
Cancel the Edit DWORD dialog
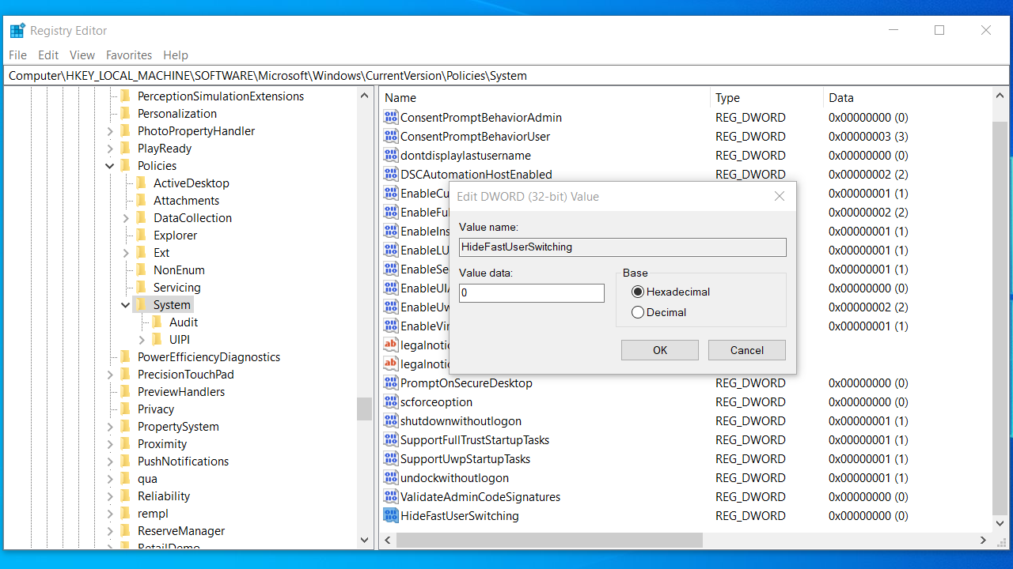746,350
